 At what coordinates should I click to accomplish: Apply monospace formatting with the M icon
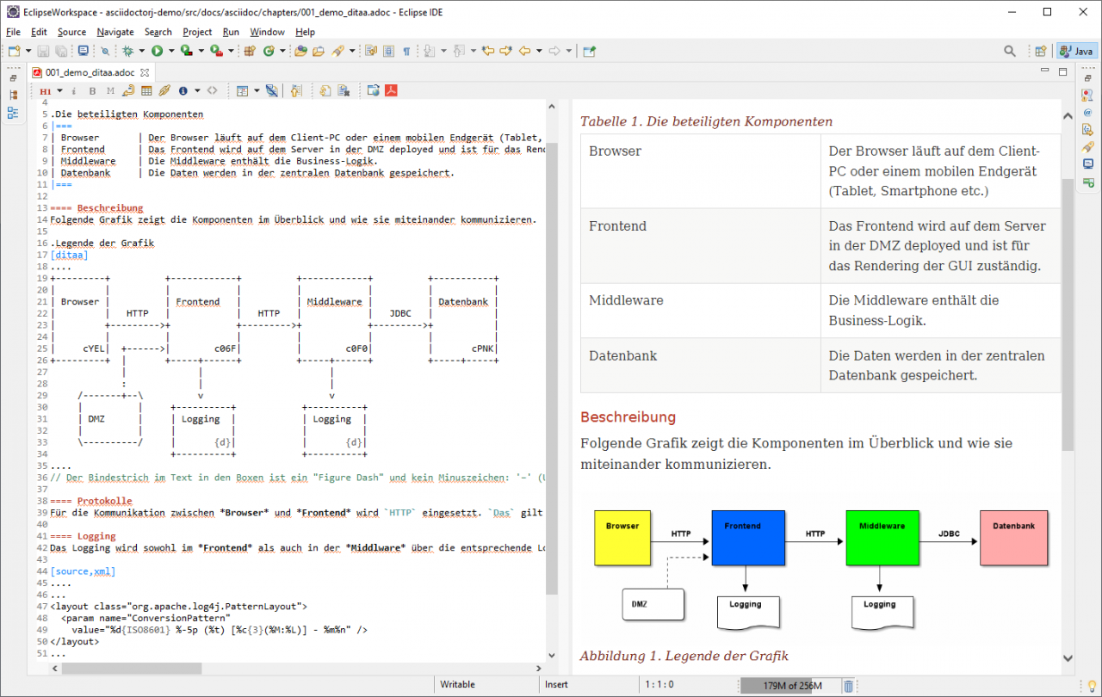click(x=111, y=90)
